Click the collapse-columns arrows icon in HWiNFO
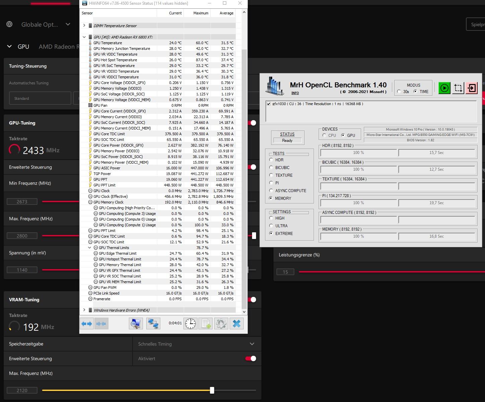 click(101, 324)
